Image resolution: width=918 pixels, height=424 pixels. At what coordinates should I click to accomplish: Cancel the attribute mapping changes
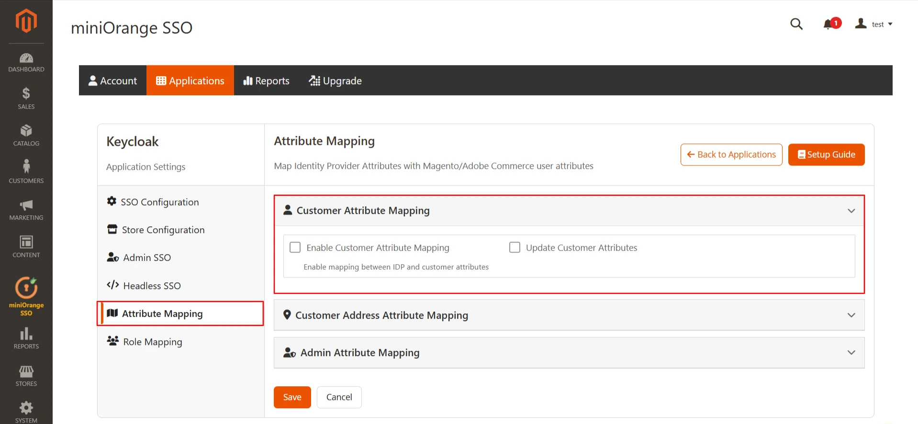tap(339, 397)
